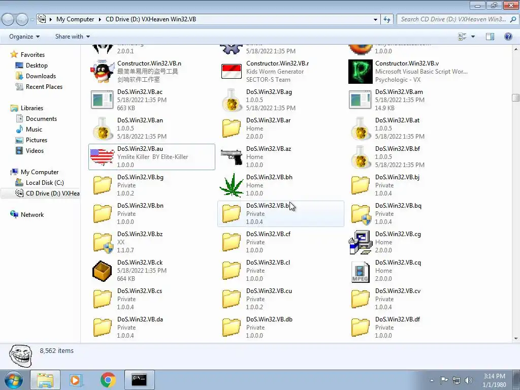The height and width of the screenshot is (390, 520).
Task: Select Music library in sidebar
Action: (x=34, y=129)
